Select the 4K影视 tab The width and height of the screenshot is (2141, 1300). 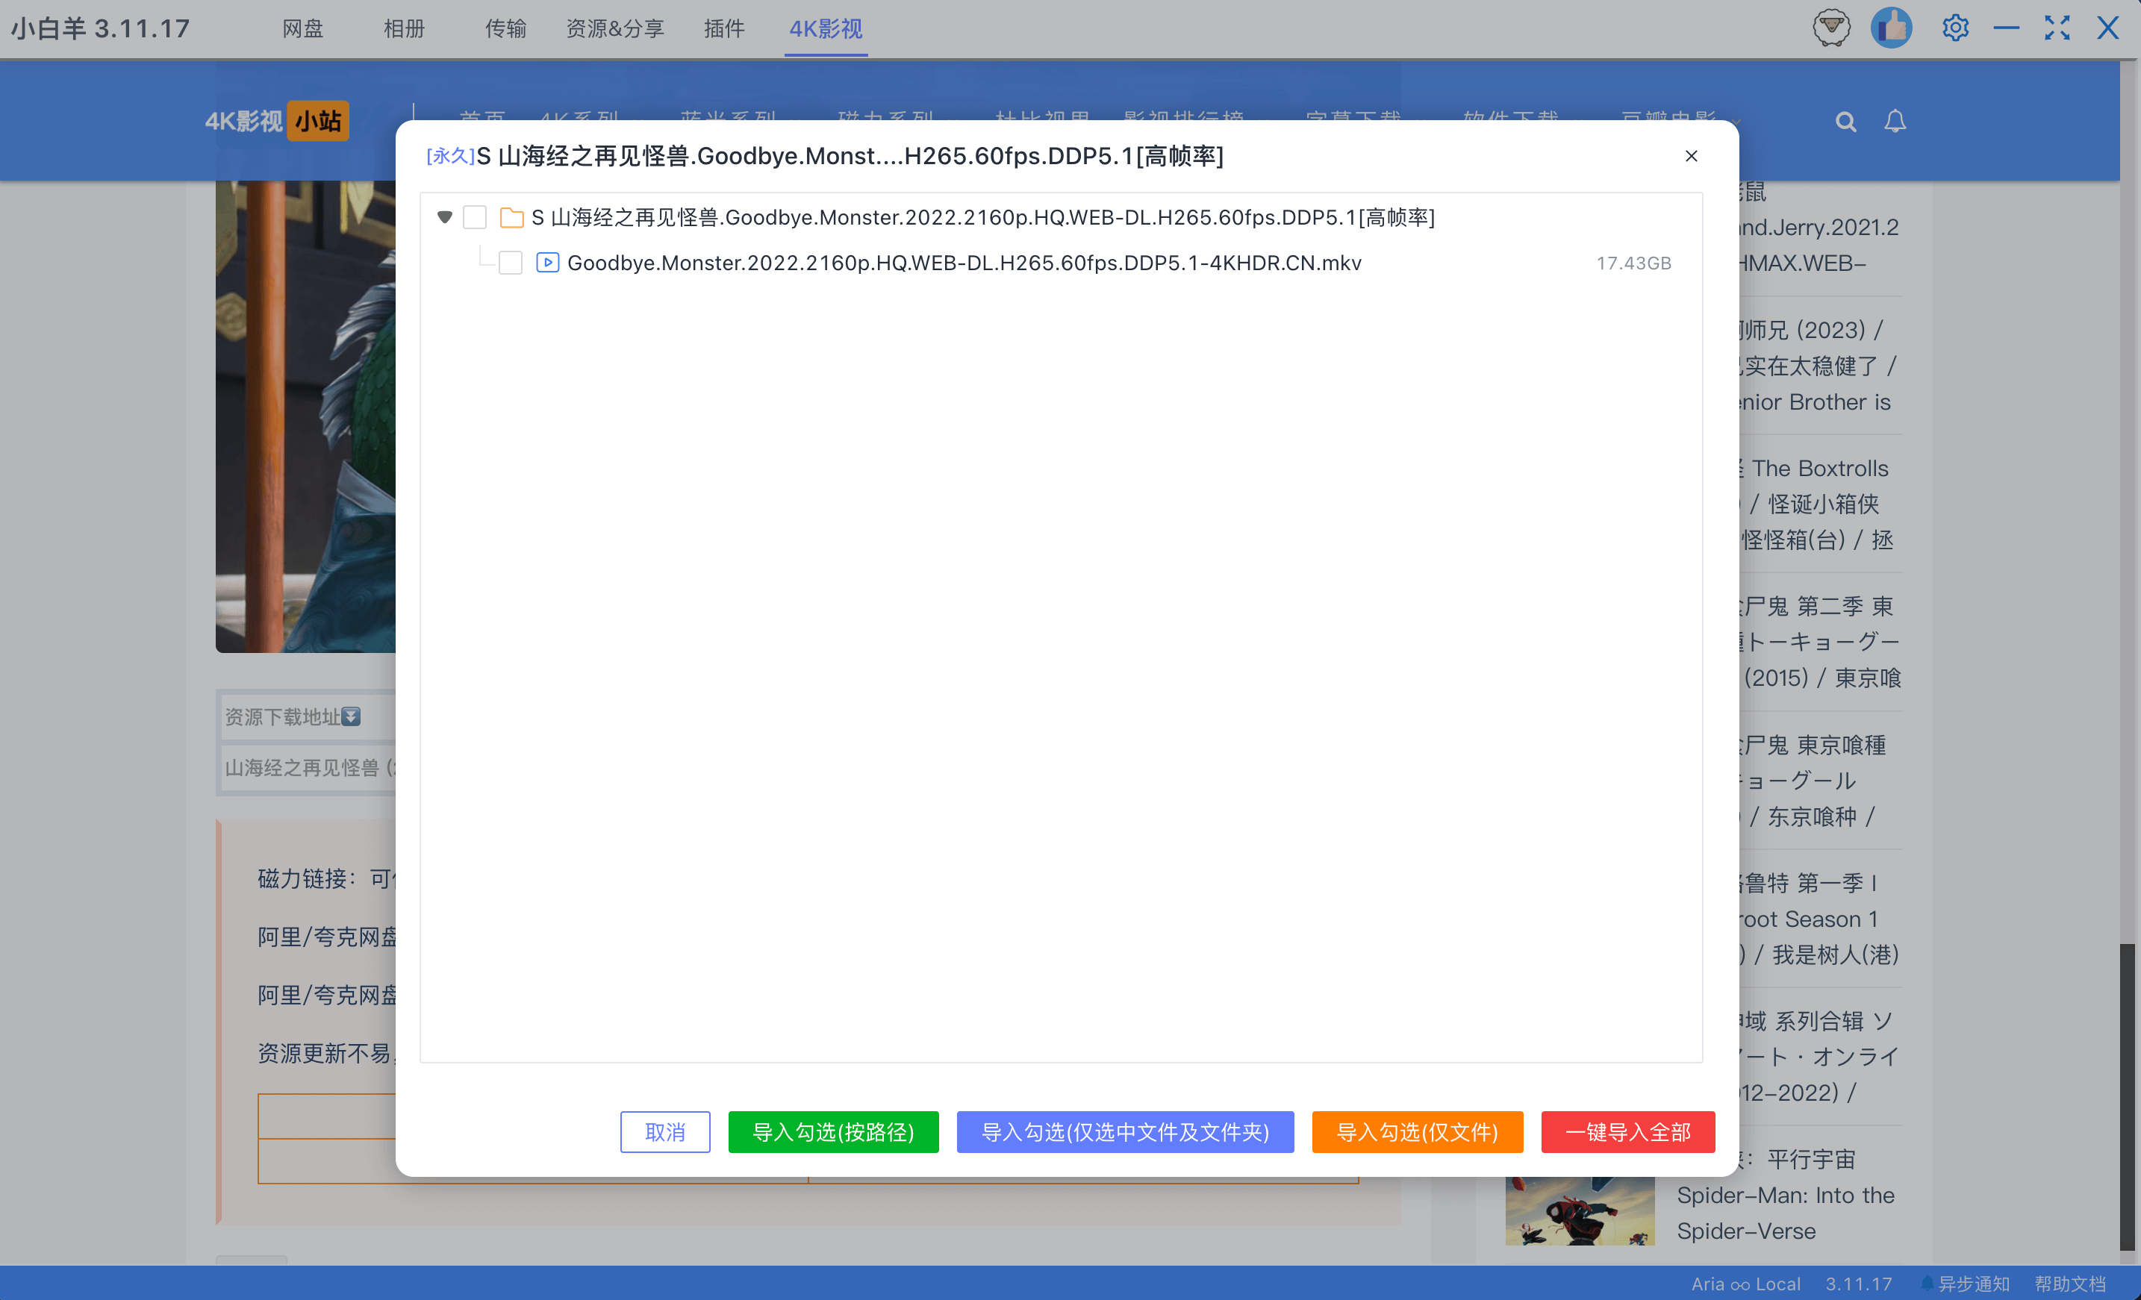(826, 28)
